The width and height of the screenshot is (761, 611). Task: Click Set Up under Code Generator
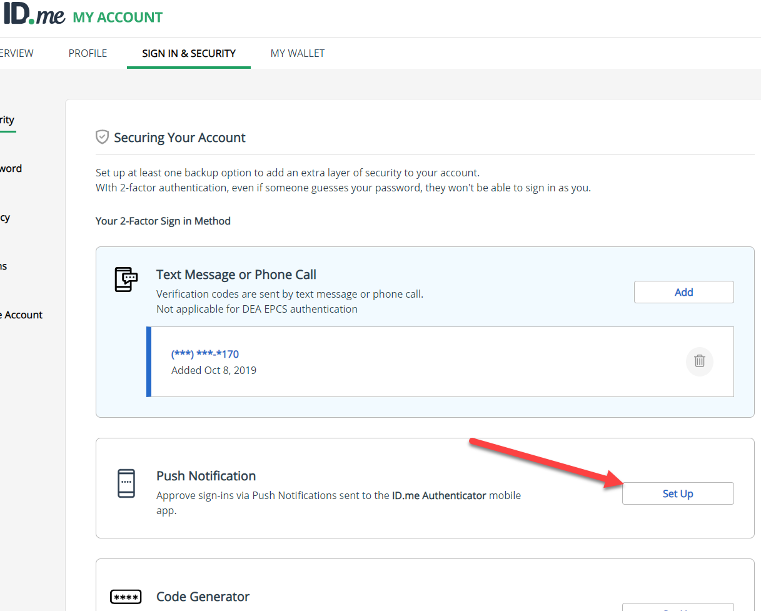click(x=678, y=608)
